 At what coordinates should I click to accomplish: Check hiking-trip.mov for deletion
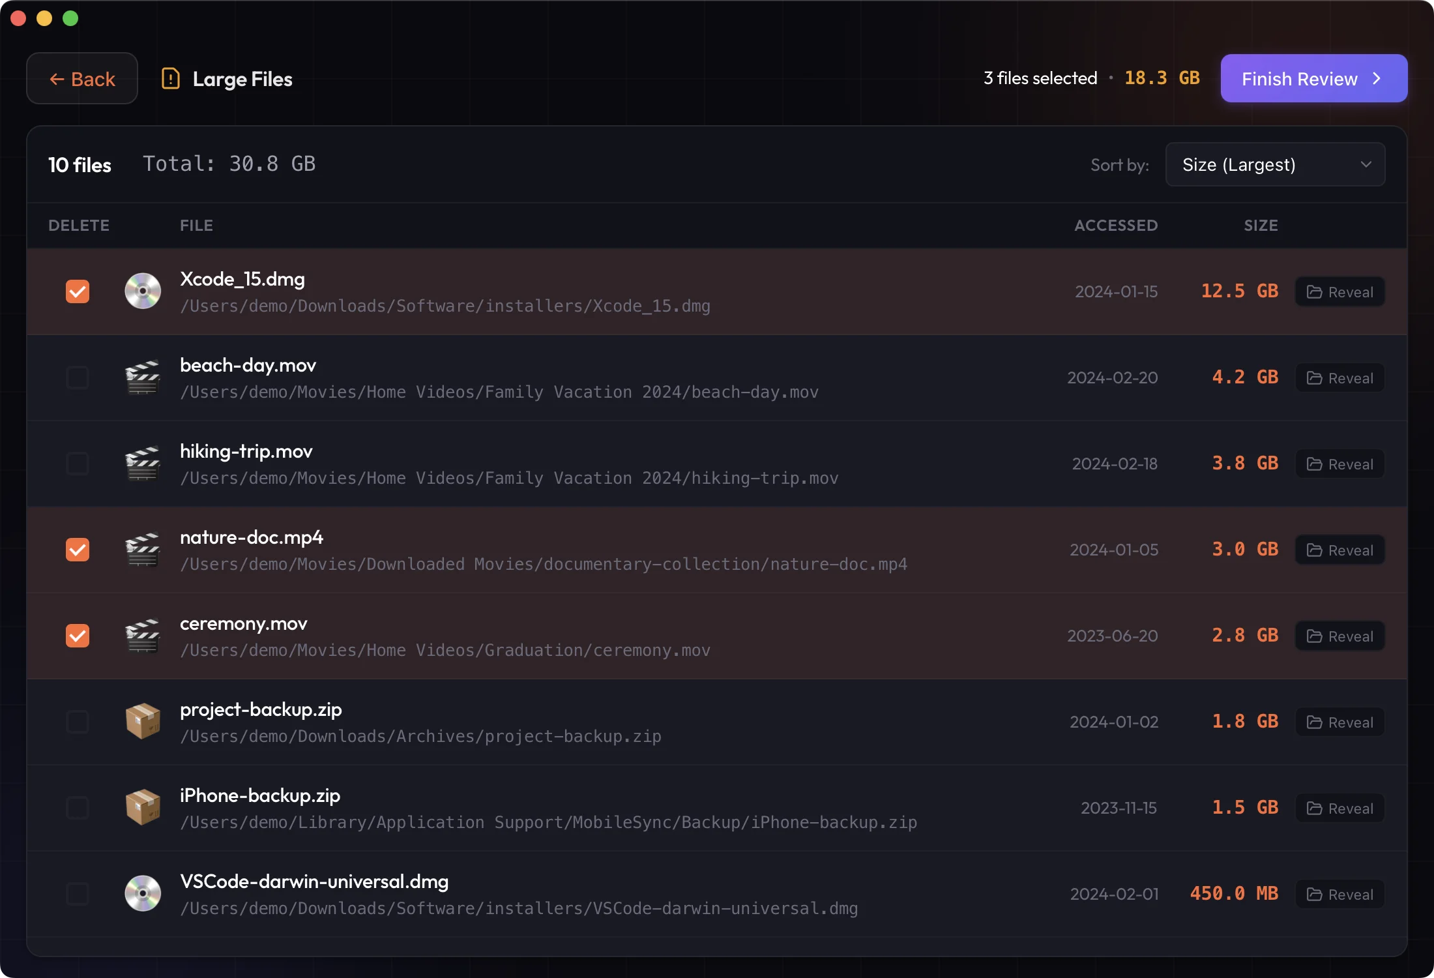point(78,464)
